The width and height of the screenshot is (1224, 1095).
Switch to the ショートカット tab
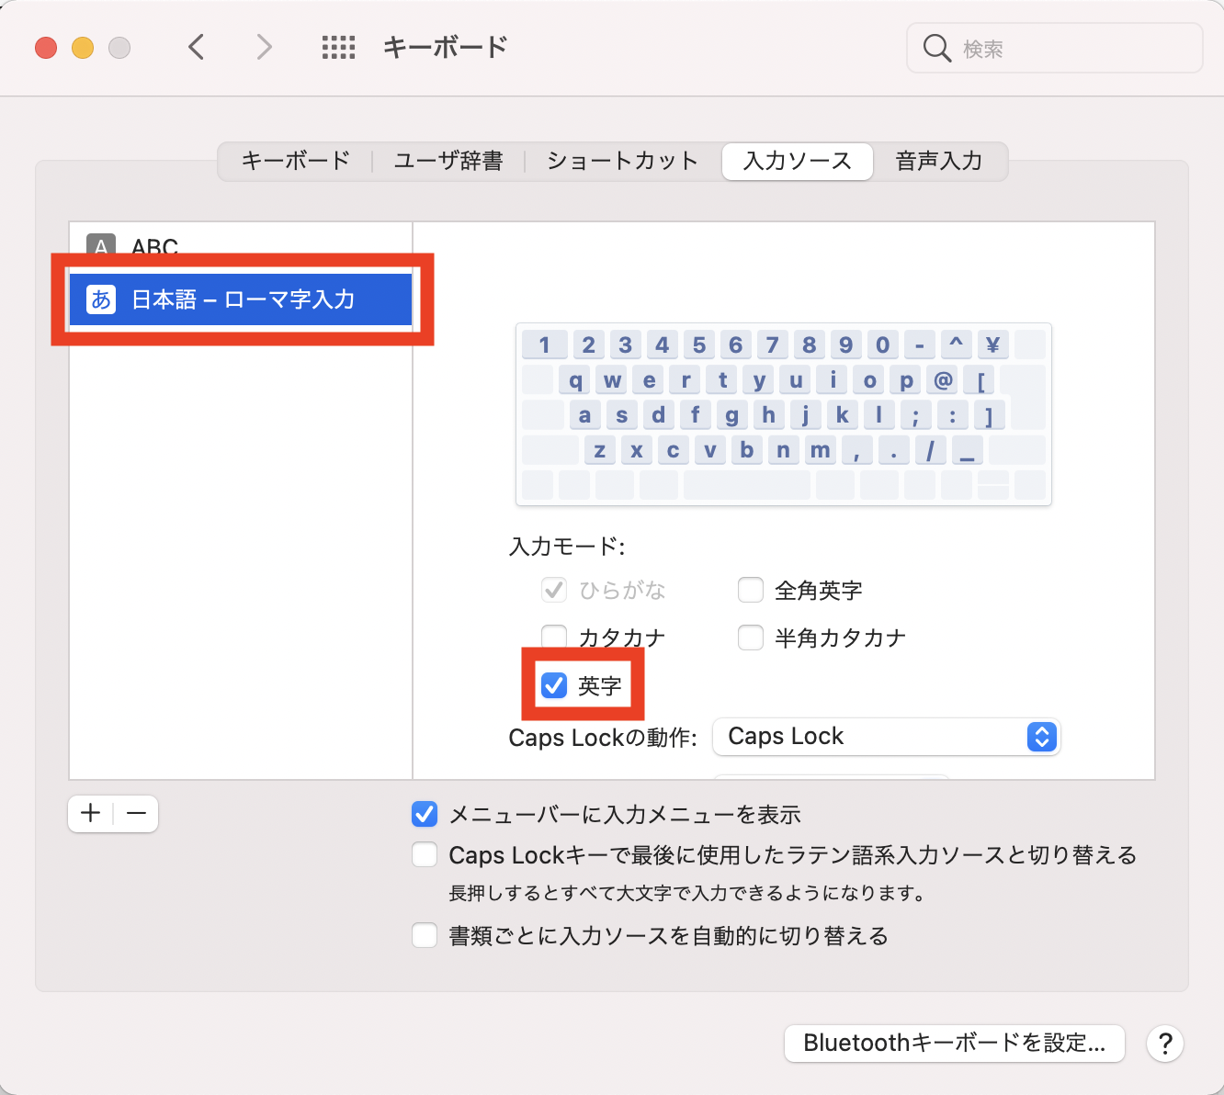pos(621,161)
